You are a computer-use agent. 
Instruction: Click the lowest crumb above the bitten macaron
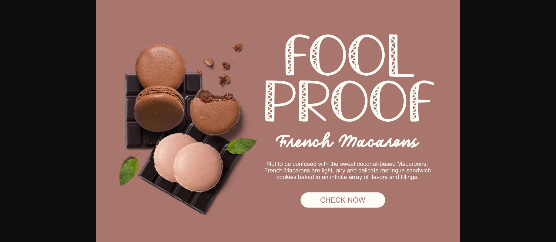[224, 80]
